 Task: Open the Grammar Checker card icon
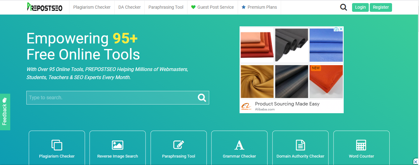coord(239,145)
